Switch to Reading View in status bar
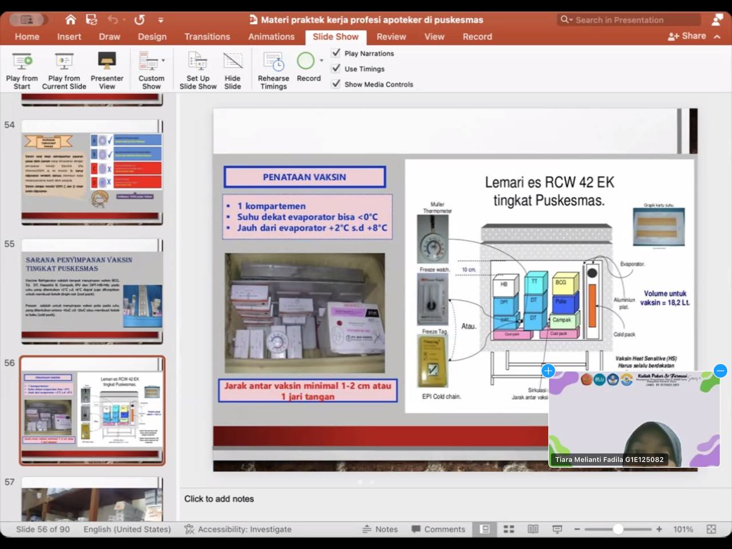Image resolution: width=732 pixels, height=549 pixels. pyautogui.click(x=533, y=529)
